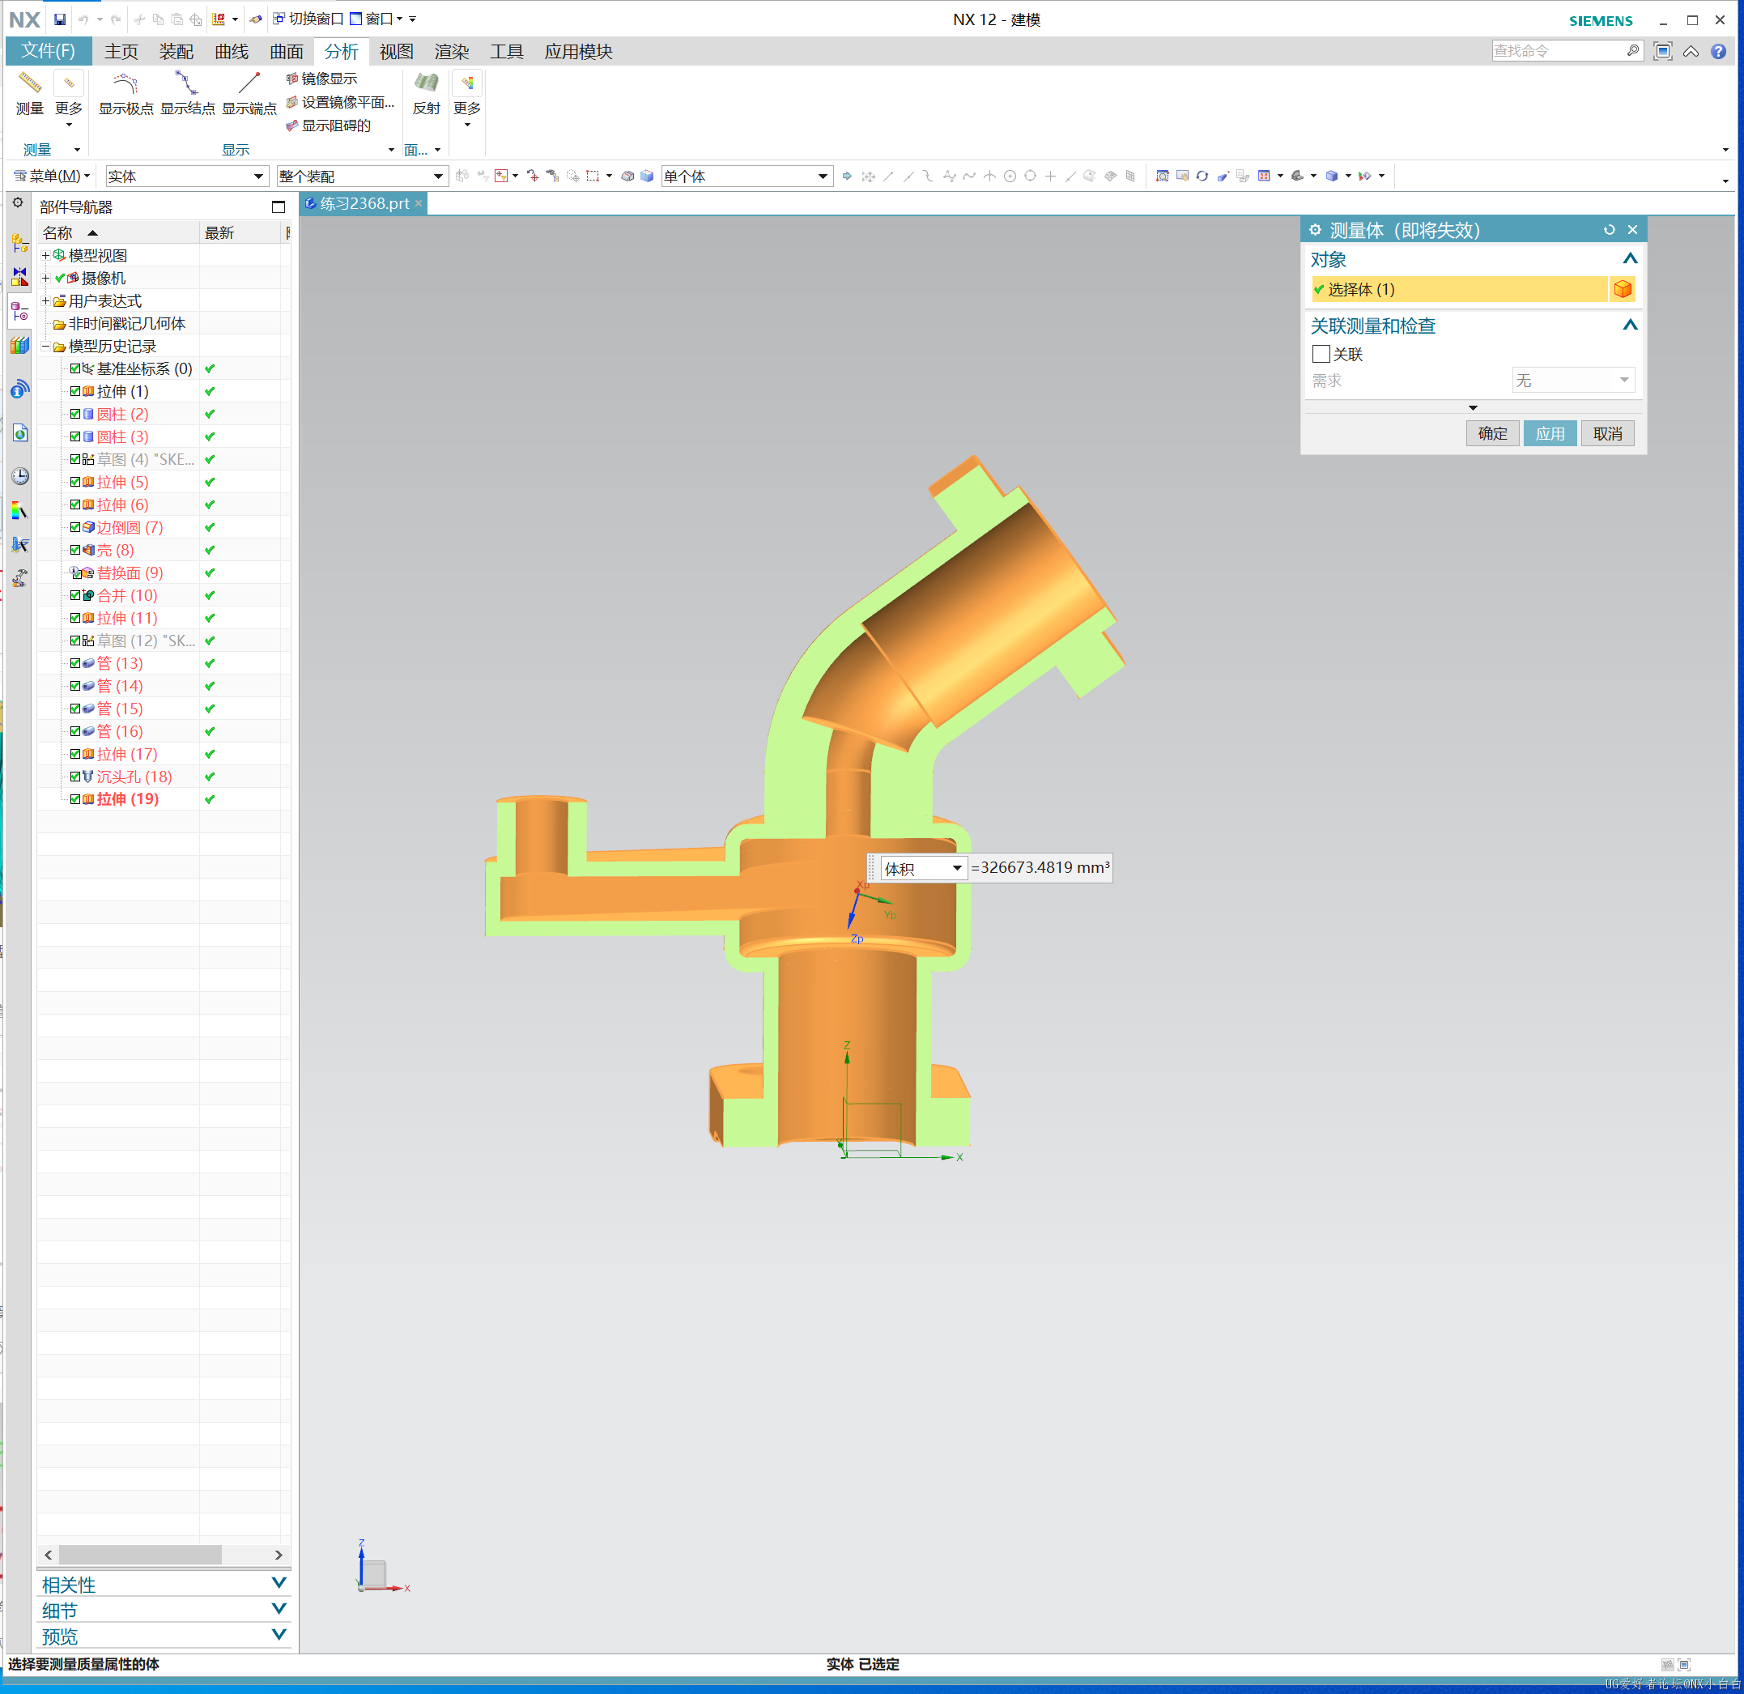
Task: Uncheck the 圆柱 (2) feature checkbox
Action: 75,414
